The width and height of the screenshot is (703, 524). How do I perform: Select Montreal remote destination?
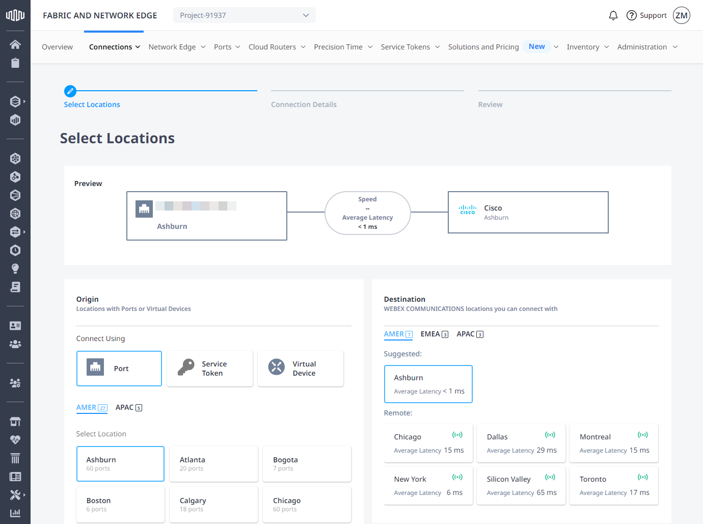(x=614, y=443)
